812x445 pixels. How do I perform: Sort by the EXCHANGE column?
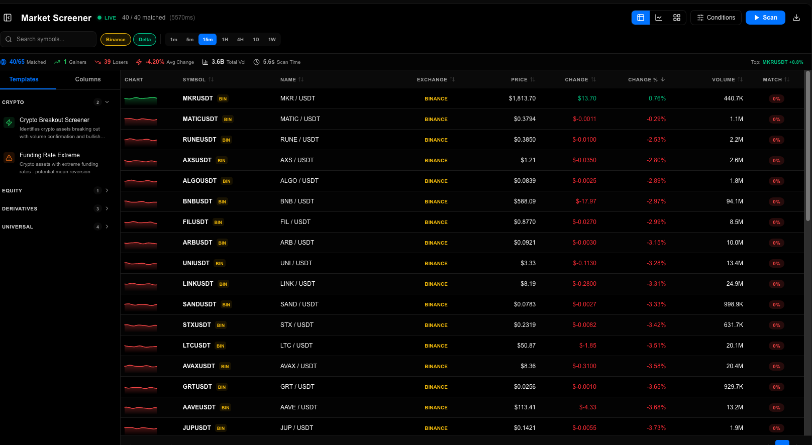[436, 80]
